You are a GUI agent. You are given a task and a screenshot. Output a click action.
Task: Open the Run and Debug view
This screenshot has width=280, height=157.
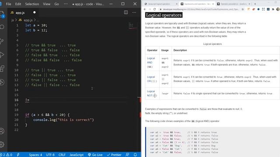[x=2, y=55]
